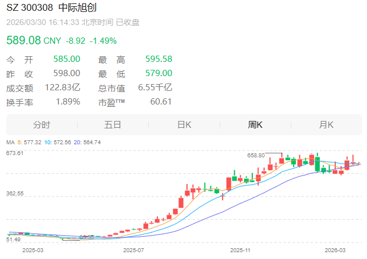Click the P/E value 60.61

click(161, 102)
